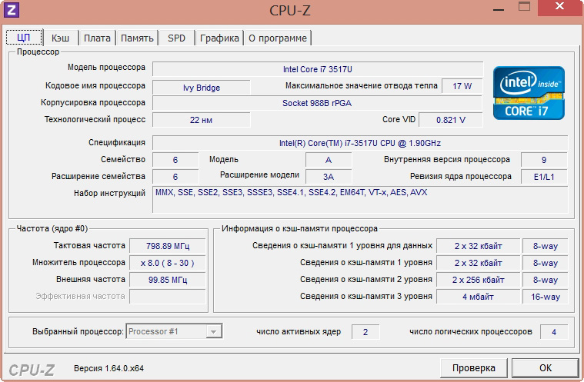Image resolution: width=584 pixels, height=382 pixels.
Task: Open the Память tab
Action: (137, 38)
